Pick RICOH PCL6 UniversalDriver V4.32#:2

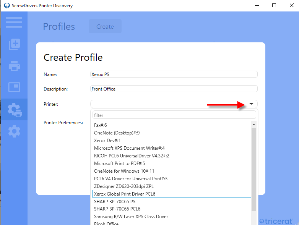coord(172,155)
